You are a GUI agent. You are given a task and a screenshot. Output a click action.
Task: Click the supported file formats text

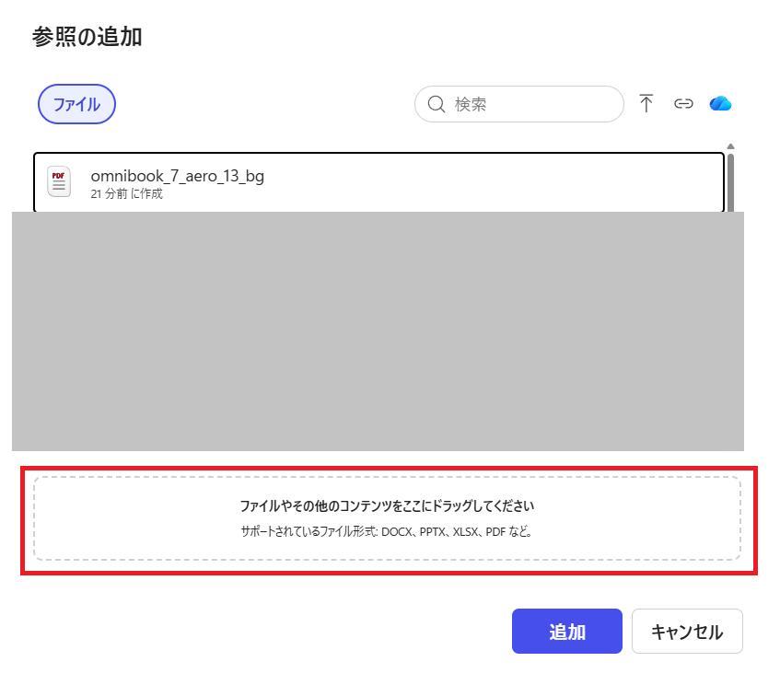(387, 531)
